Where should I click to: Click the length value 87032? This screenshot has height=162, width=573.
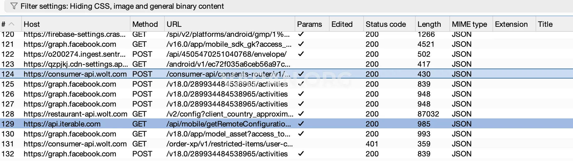coord(428,114)
